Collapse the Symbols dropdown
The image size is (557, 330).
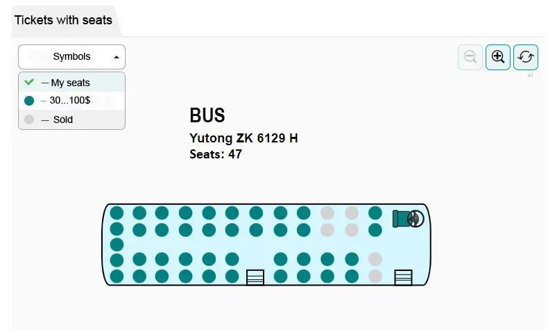pyautogui.click(x=71, y=57)
